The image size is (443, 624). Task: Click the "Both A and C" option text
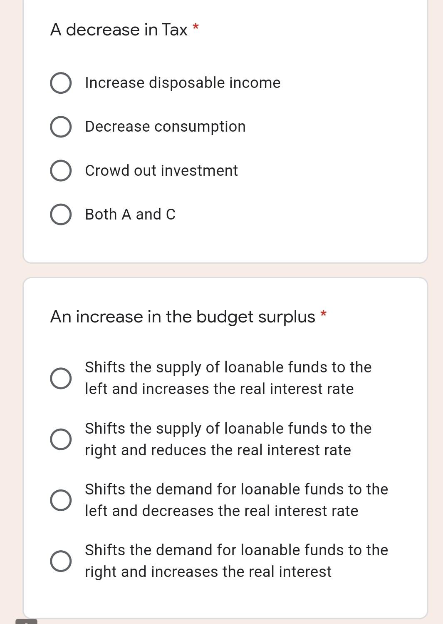130,215
